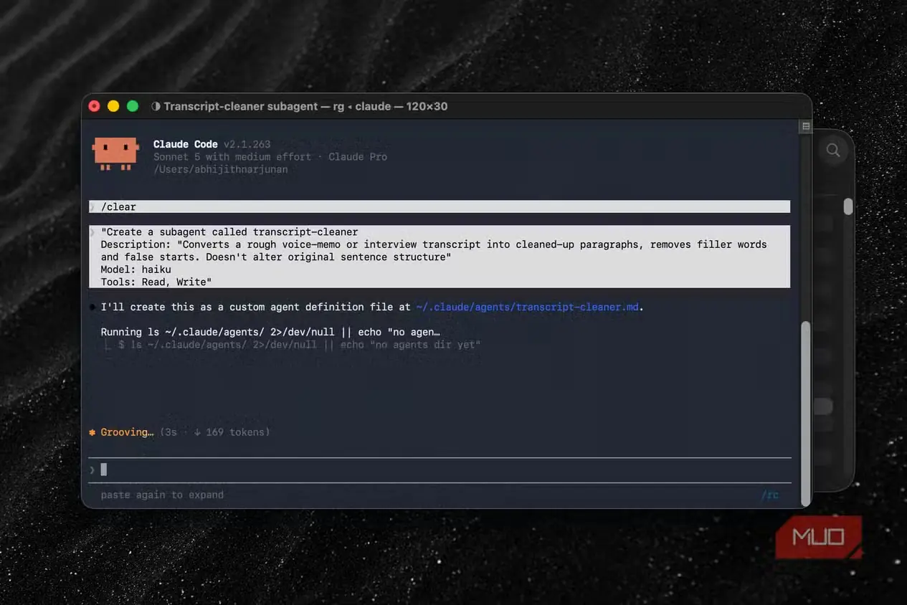Click the 'Model: haiku' line
The width and height of the screenshot is (907, 605).
pyautogui.click(x=136, y=270)
